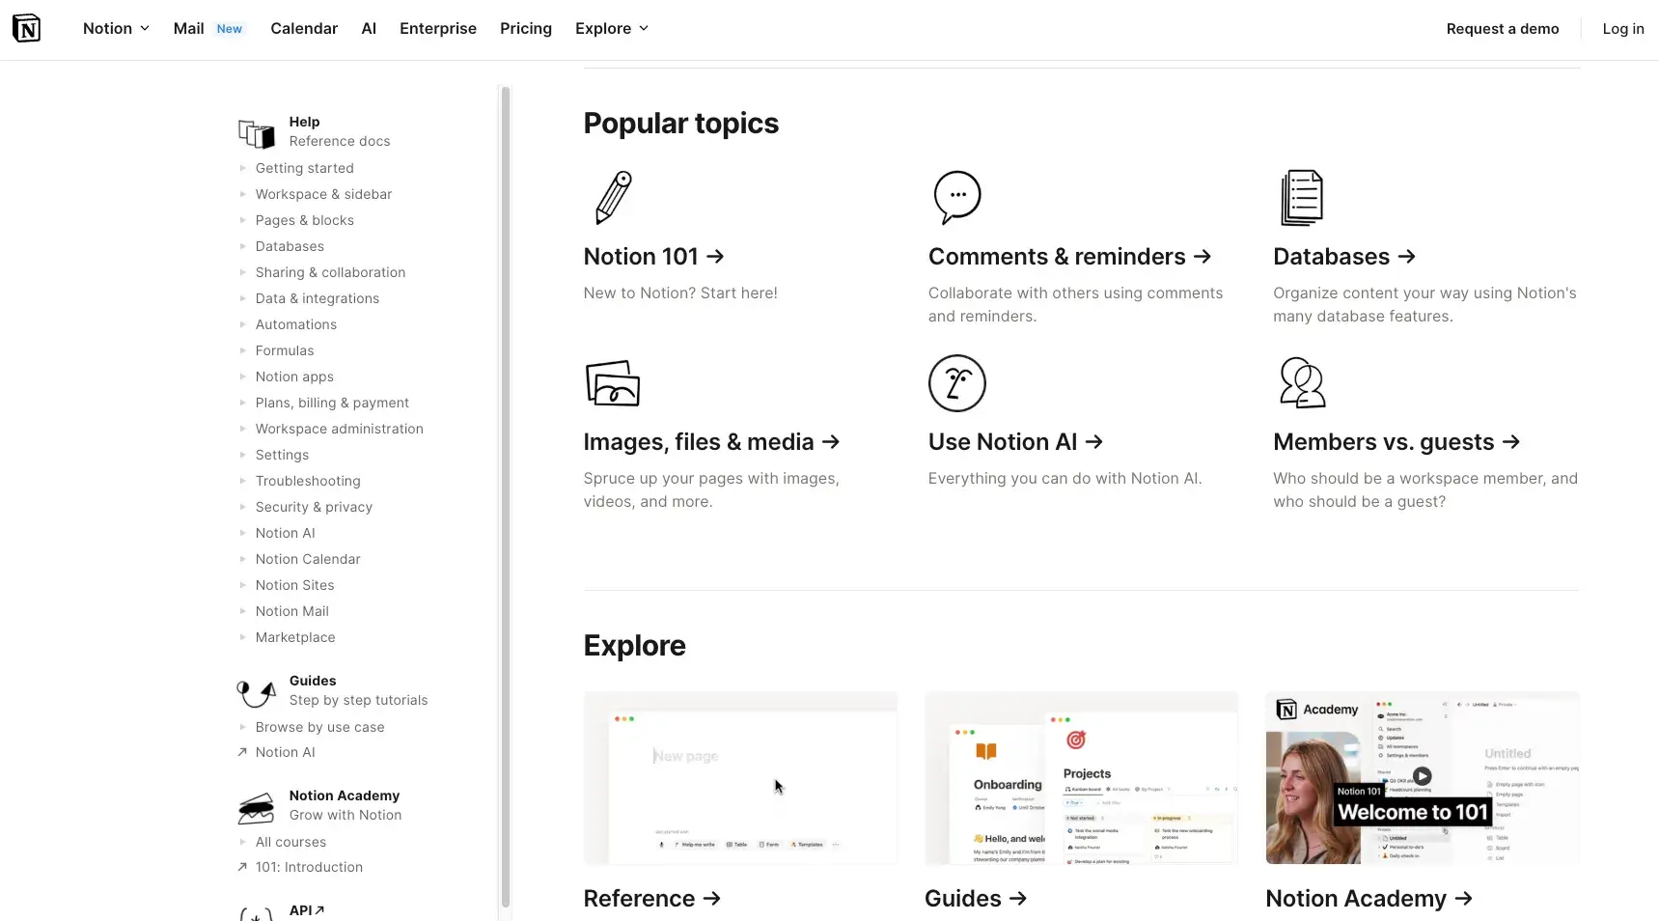
Task: Click the Log in link
Action: point(1622,28)
